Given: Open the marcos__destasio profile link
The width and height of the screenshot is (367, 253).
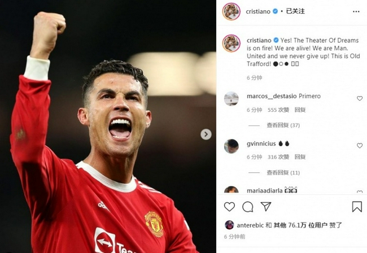Looking at the screenshot, I should pyautogui.click(x=272, y=96).
